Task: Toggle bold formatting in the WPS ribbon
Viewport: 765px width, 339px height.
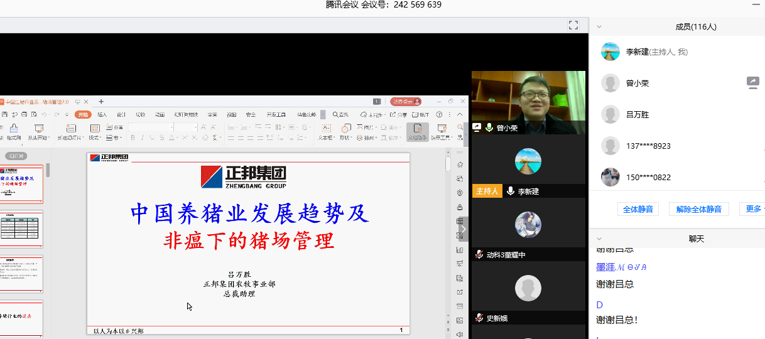Action: 133,137
